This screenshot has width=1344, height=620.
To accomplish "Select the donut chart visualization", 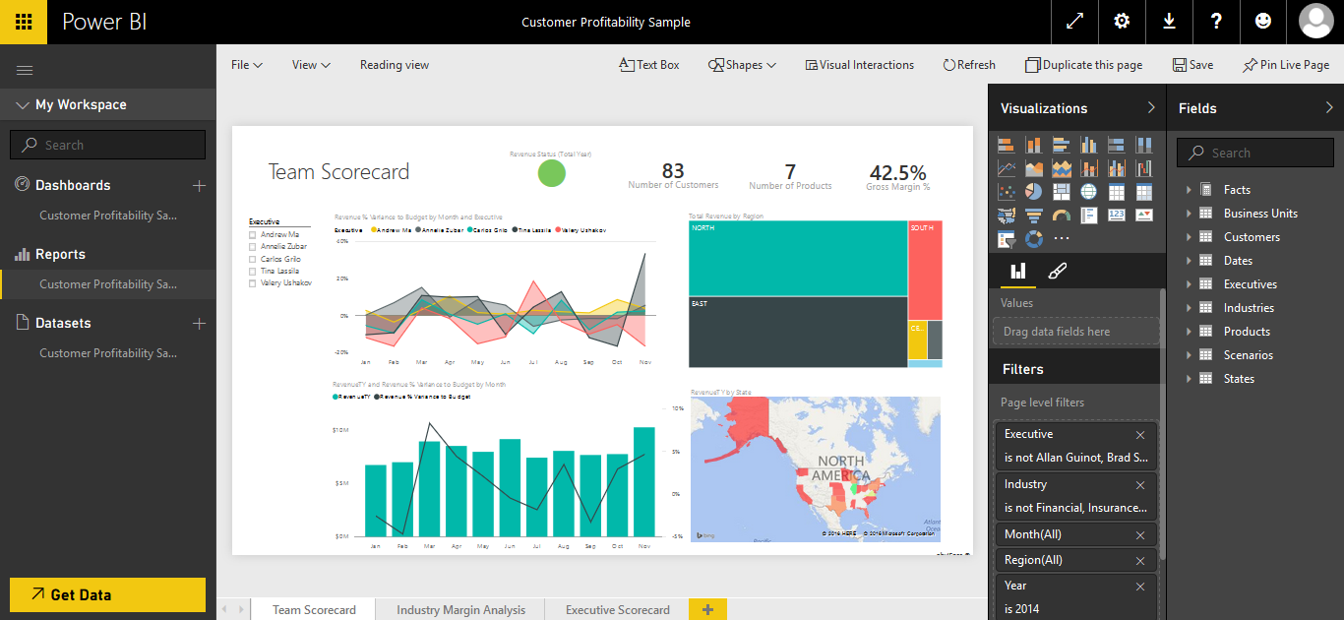I will point(1033,239).
